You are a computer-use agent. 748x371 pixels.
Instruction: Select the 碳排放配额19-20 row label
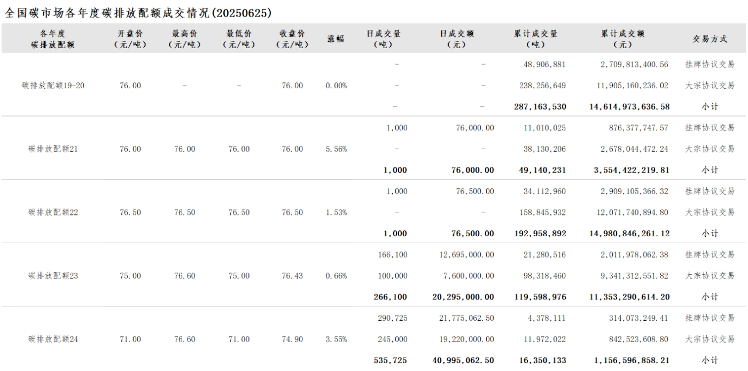coord(53,86)
